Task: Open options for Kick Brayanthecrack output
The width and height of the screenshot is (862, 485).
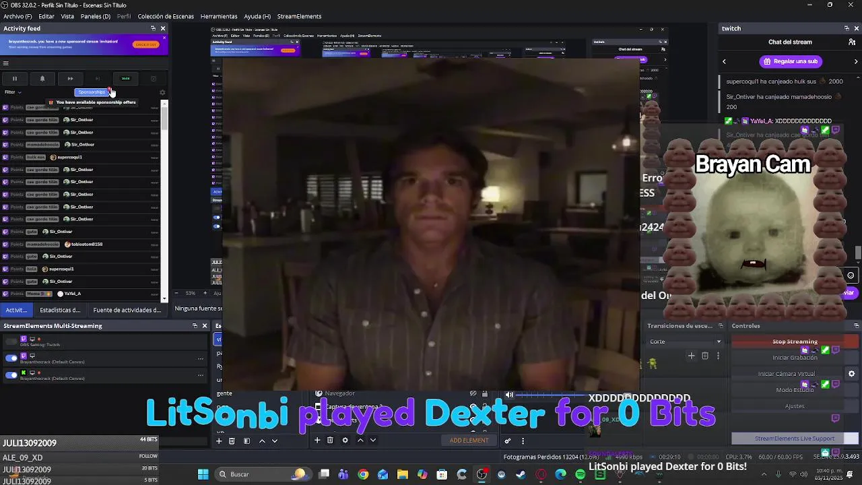Action: click(200, 375)
